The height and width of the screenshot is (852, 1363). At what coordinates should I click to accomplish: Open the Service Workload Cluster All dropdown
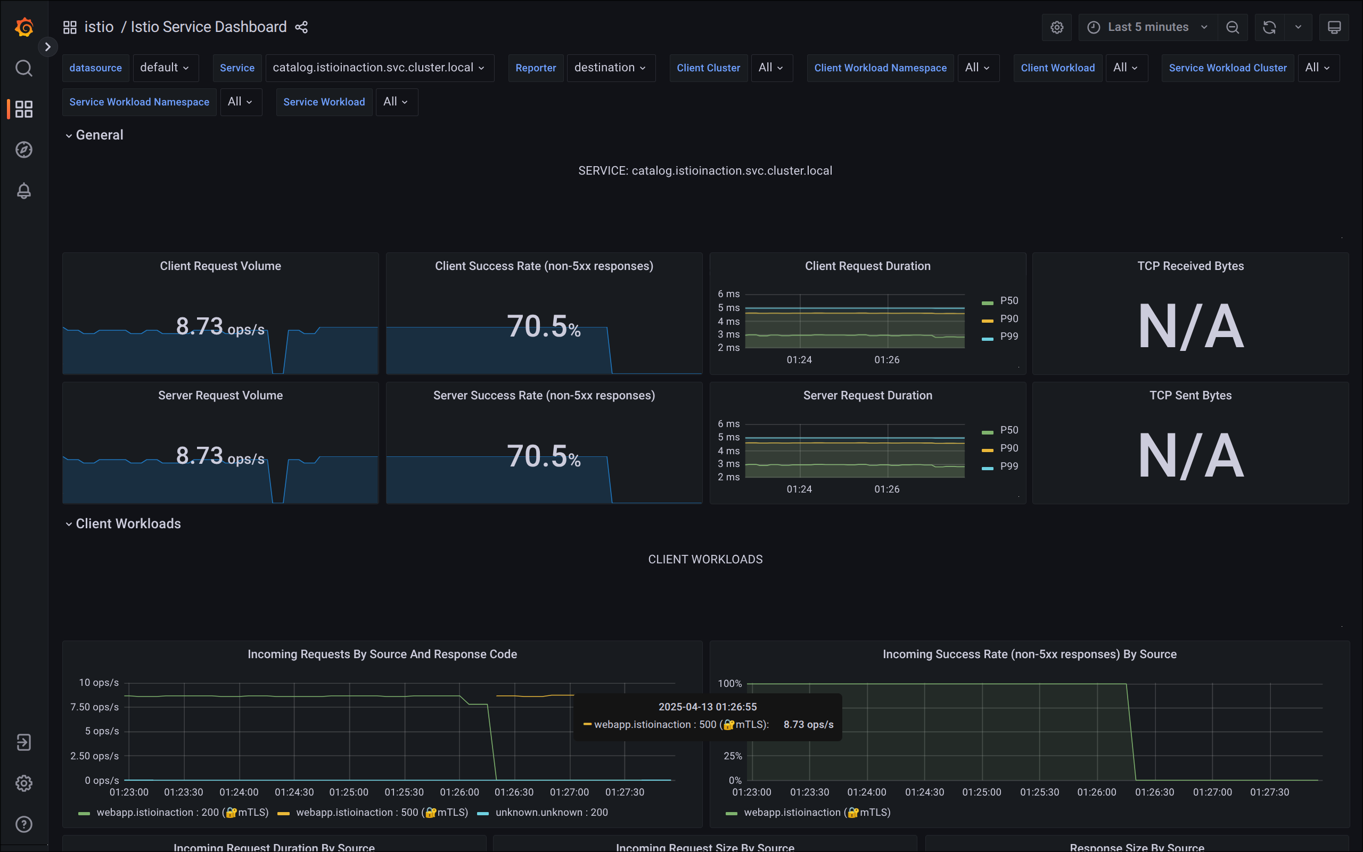(1318, 68)
